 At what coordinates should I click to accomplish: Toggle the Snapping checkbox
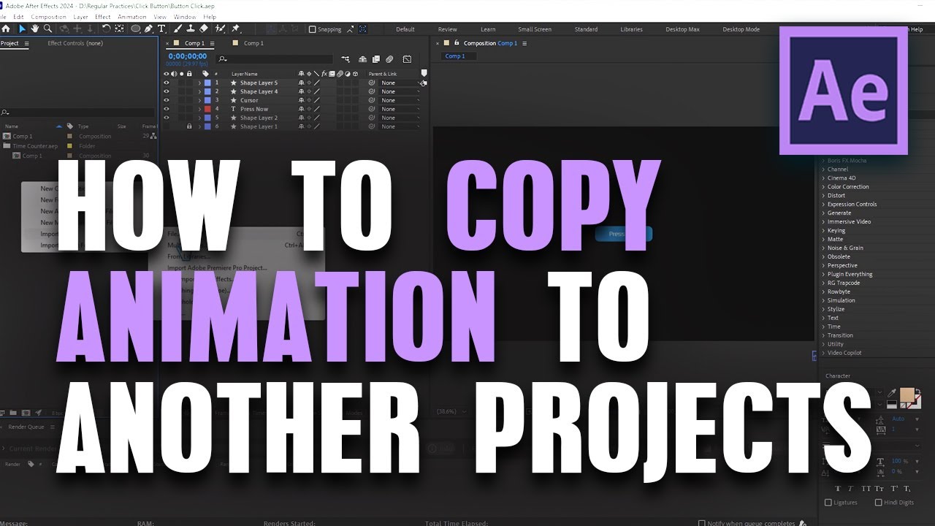point(313,29)
